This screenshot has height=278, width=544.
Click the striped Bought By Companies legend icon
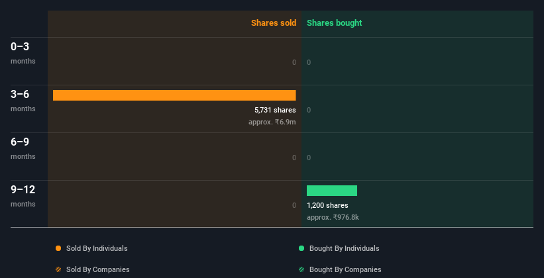click(x=301, y=269)
